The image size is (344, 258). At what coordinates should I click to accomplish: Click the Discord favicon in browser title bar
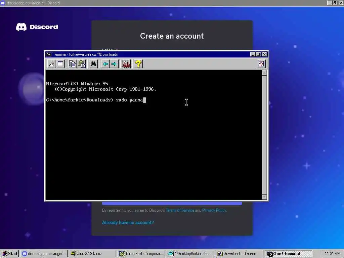click(x=3, y=3)
